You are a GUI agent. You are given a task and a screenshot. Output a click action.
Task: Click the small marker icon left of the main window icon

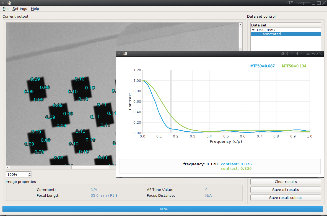(3, 3)
